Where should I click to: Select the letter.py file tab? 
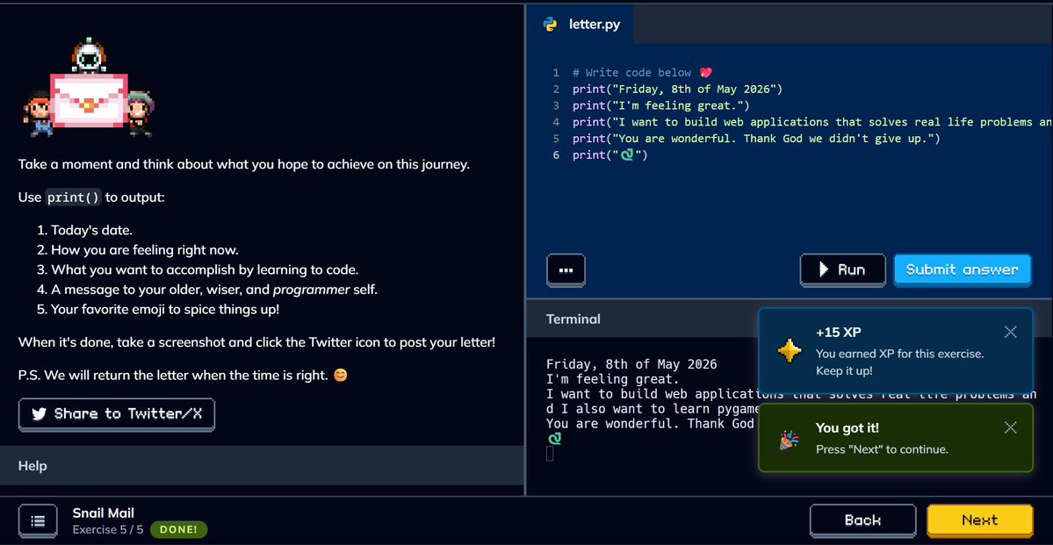[x=580, y=25]
